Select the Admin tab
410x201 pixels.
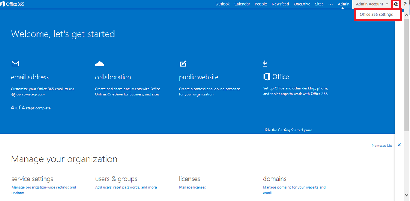[344, 4]
